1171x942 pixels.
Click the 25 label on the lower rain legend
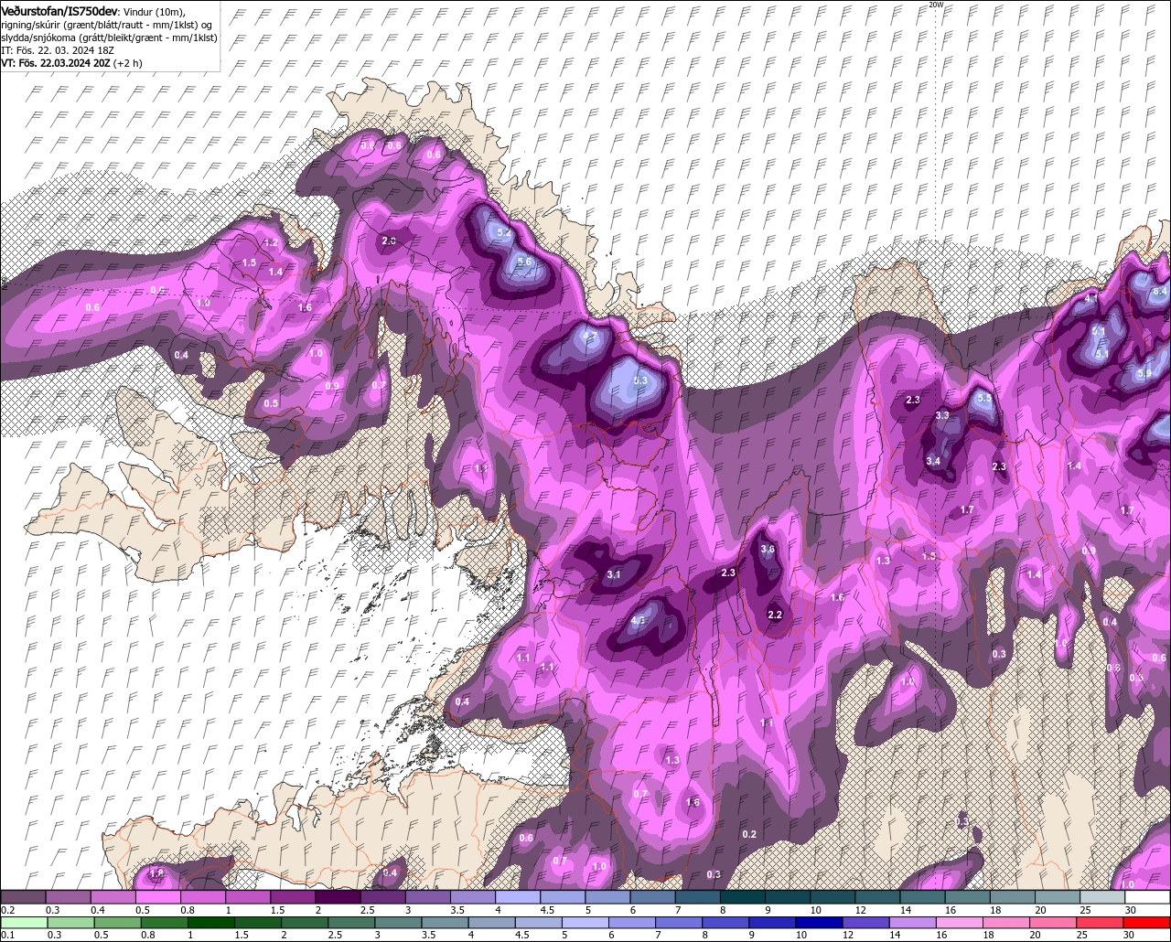pos(1082,935)
